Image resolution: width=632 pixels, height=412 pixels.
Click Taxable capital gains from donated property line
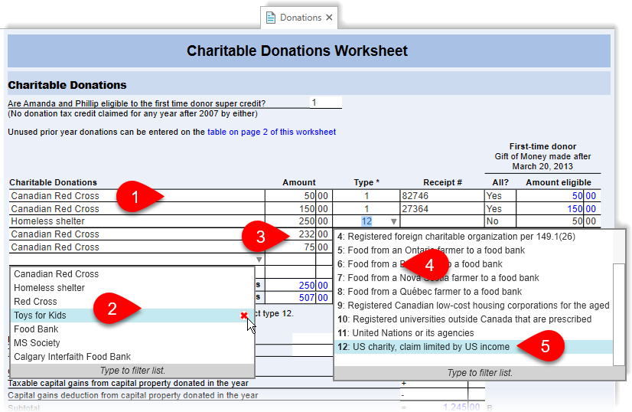pos(129,383)
